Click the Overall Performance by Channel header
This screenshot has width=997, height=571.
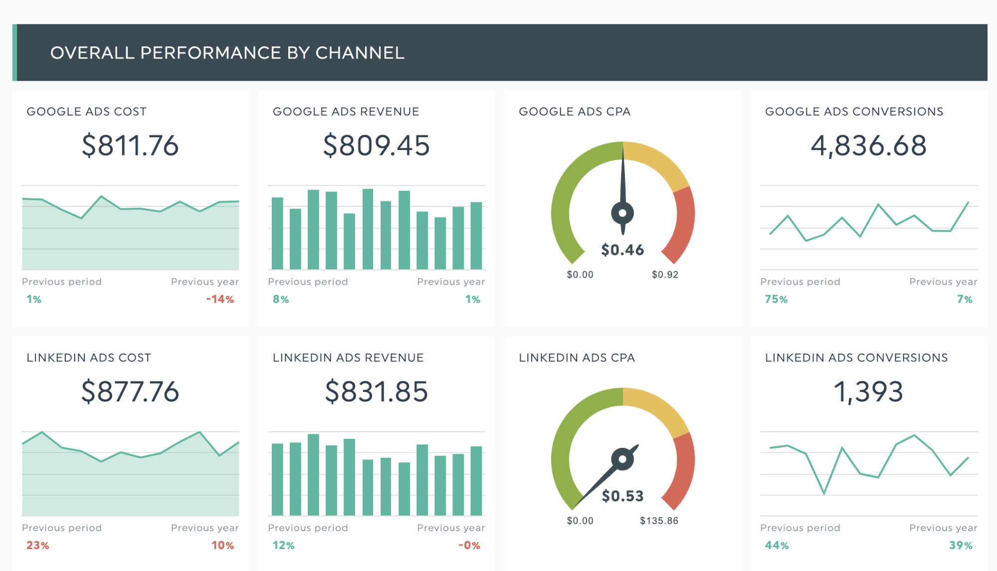pos(500,52)
